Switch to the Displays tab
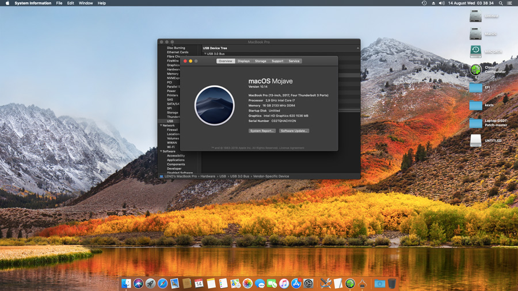Image resolution: width=518 pixels, height=291 pixels. pyautogui.click(x=243, y=61)
